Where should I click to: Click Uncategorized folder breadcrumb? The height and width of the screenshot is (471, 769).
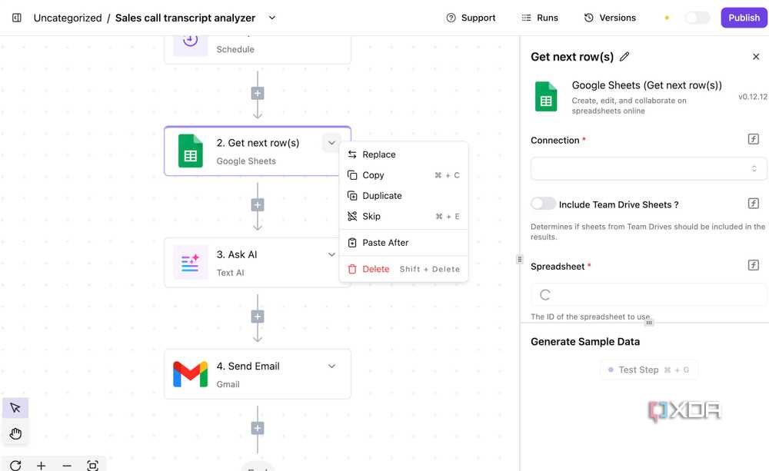tap(68, 18)
